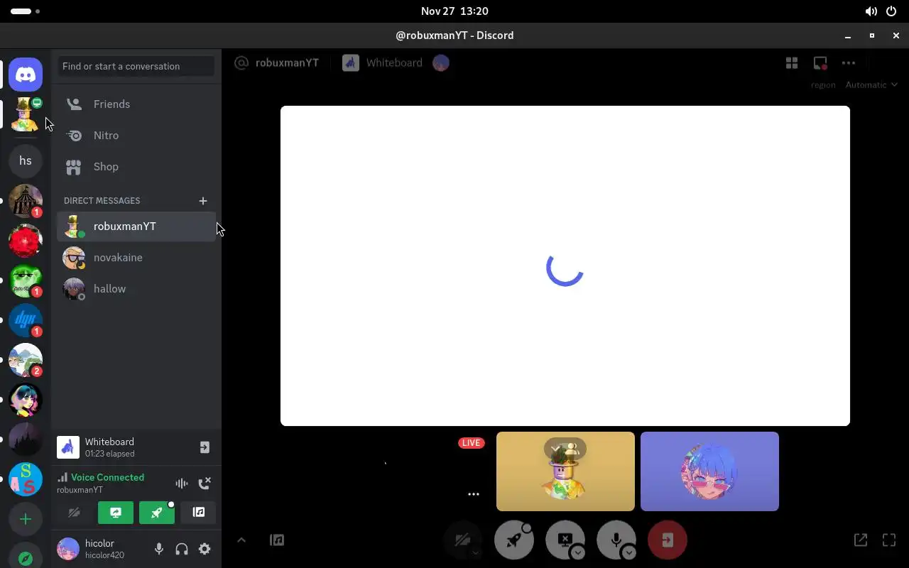This screenshot has width=909, height=568.
Task: Open the 'hs' server in sidebar
Action: (x=26, y=161)
